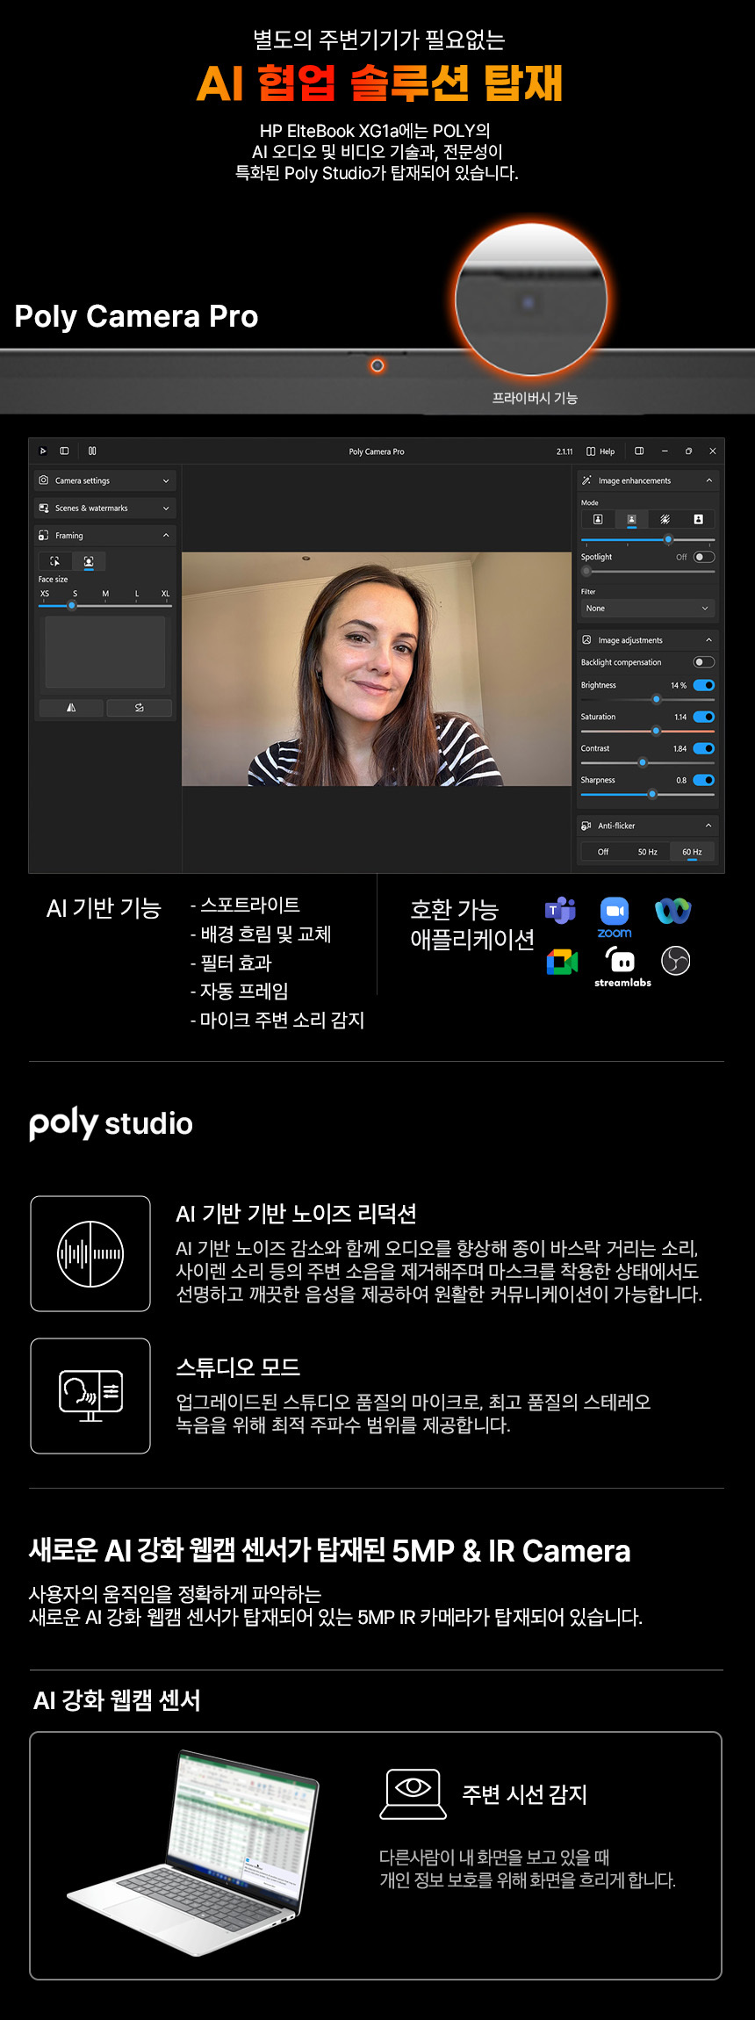This screenshot has width=755, height=2020.
Task: Click the 'Poly Camera Pro' window title
Action: 377,451
